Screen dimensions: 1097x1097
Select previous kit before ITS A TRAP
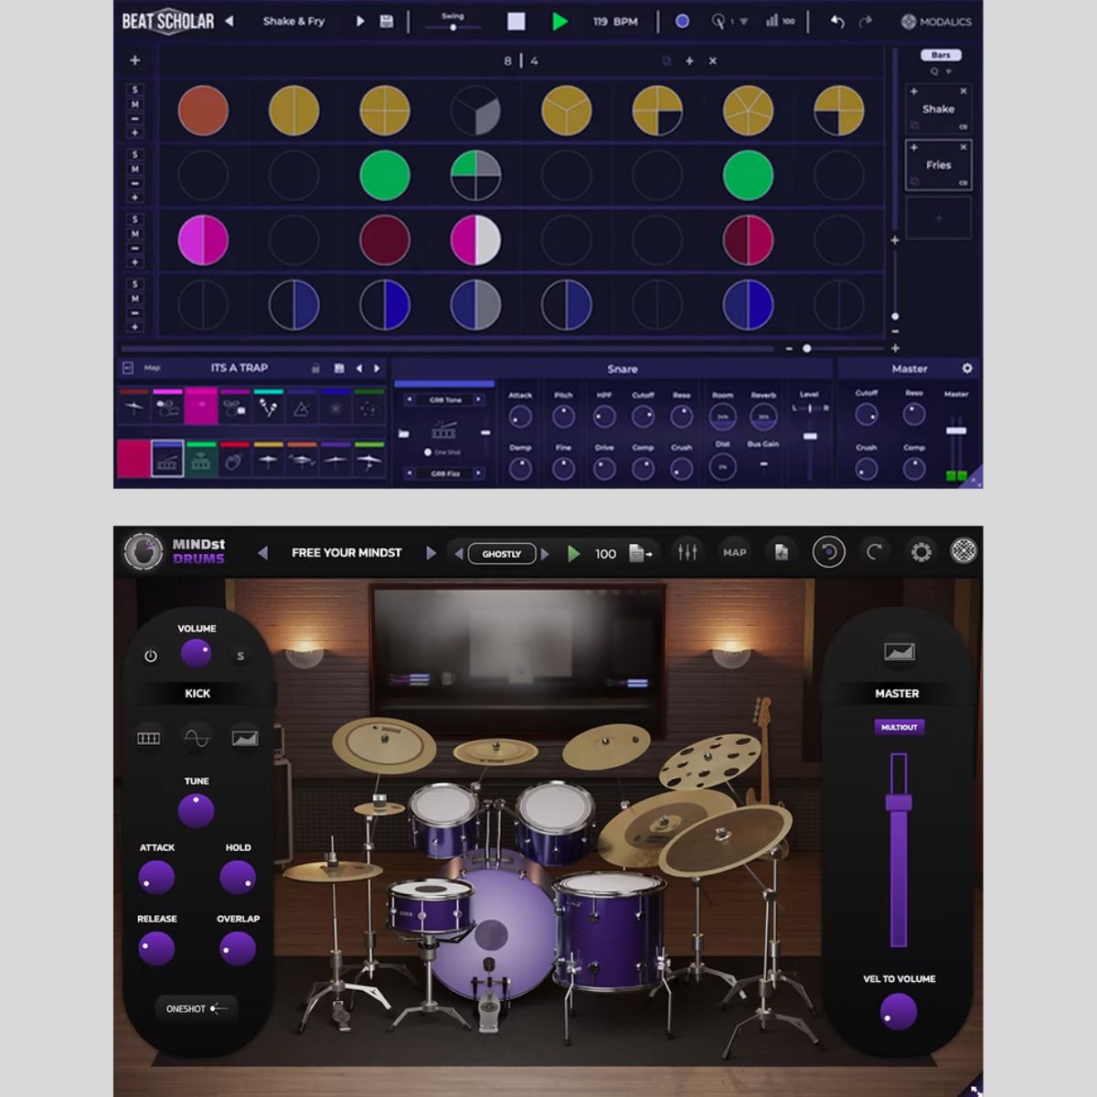coord(359,368)
